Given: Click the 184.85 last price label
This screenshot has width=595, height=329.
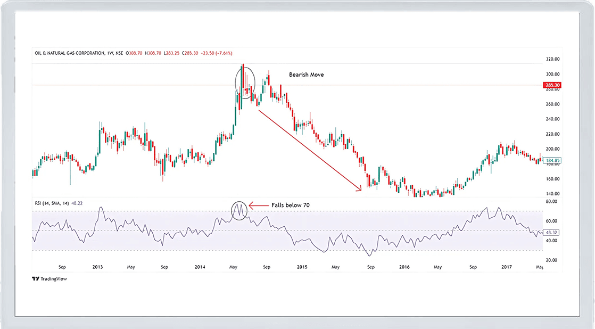Looking at the screenshot, I should point(551,160).
